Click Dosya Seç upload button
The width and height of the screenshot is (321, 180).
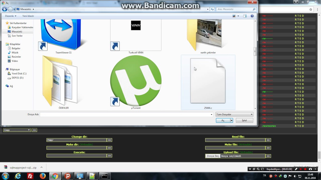213,156
